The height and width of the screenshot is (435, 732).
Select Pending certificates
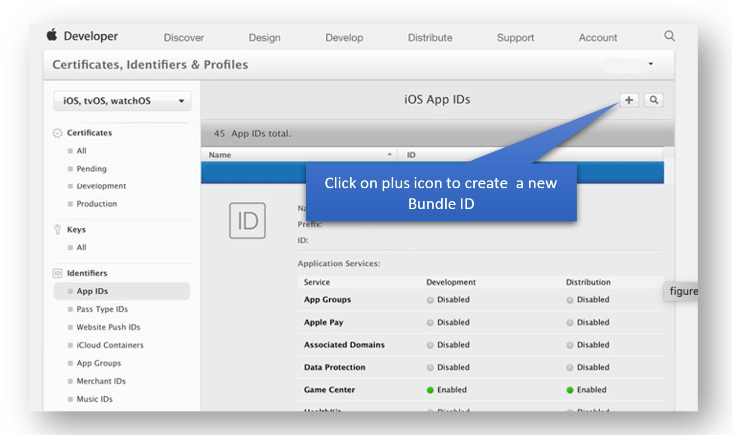click(x=91, y=169)
